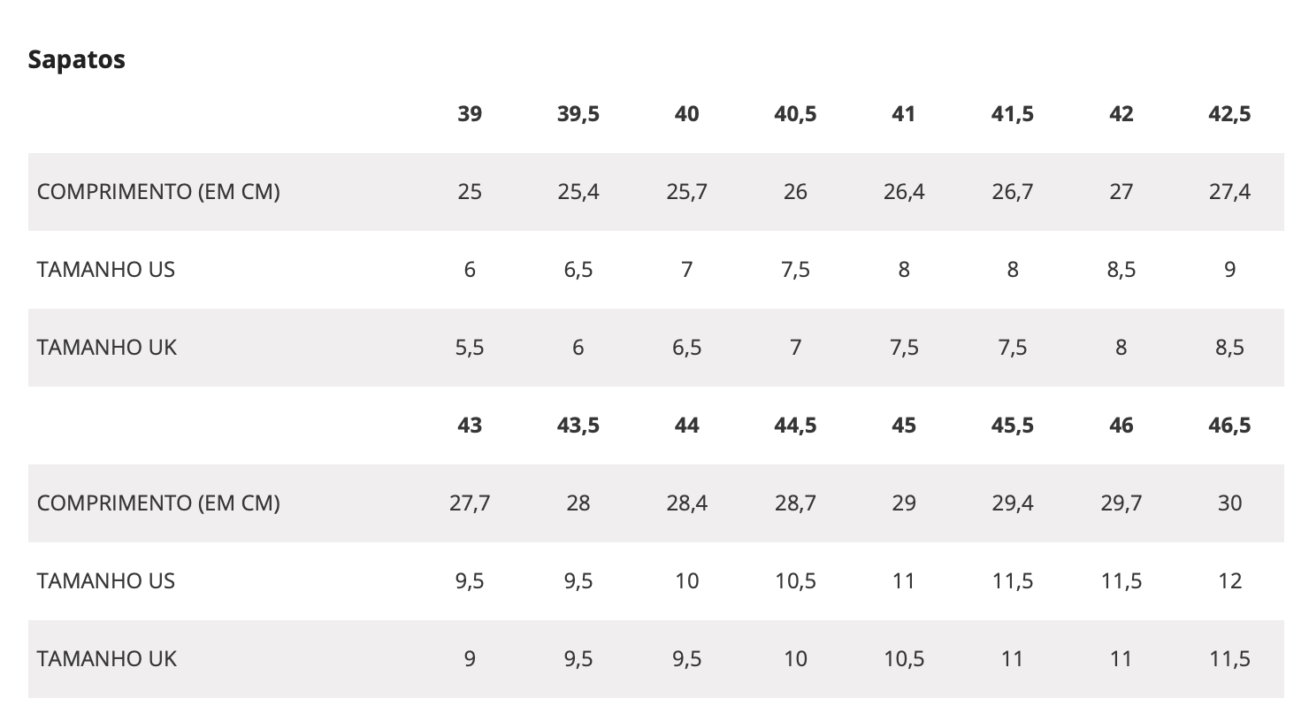Click TAMANHO UK label below size 43 row
This screenshot has width=1309, height=706.
pos(107,659)
